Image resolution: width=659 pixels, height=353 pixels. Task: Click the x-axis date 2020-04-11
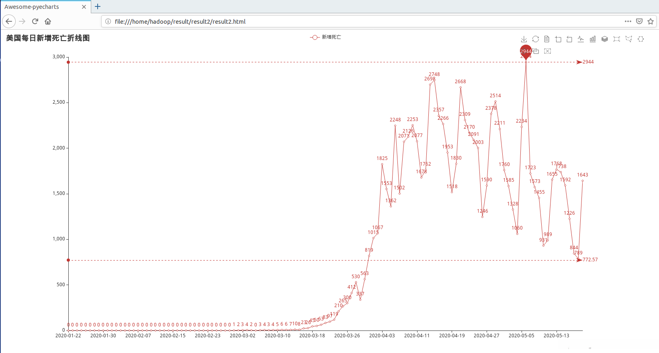417,336
